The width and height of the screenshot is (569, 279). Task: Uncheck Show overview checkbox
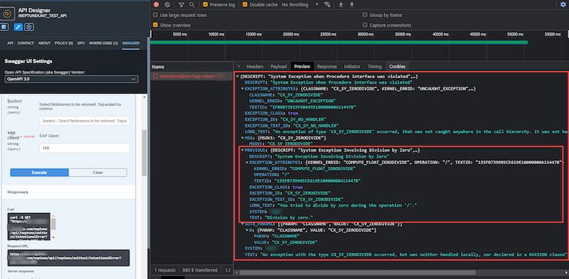155,25
